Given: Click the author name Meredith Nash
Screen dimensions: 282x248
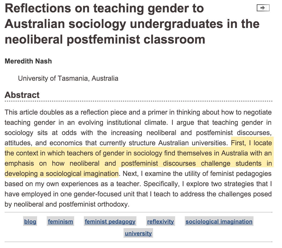Looking at the screenshot, I should pyautogui.click(x=28, y=61).
